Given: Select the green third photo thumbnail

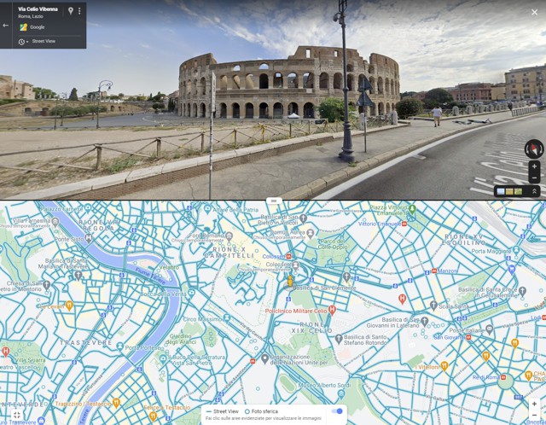Looking at the screenshot, I should [518, 191].
